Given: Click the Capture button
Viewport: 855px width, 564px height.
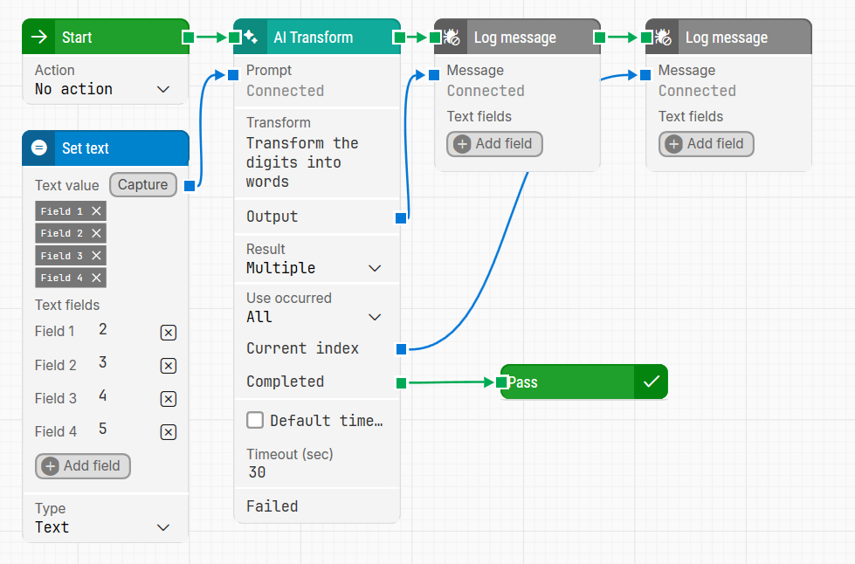Looking at the screenshot, I should pos(143,185).
